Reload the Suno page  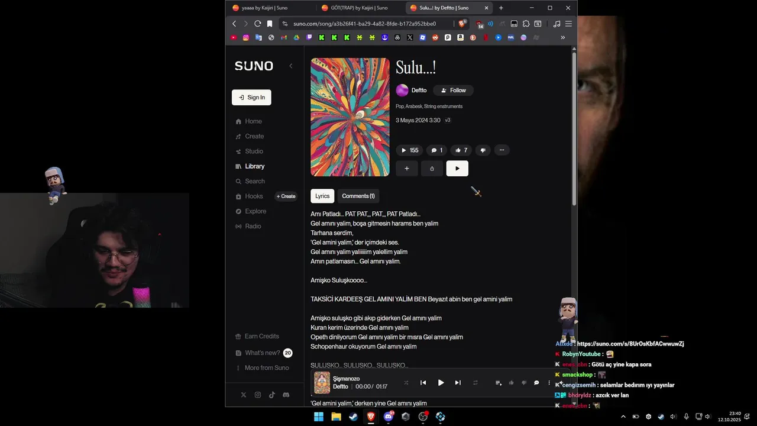[x=257, y=24]
